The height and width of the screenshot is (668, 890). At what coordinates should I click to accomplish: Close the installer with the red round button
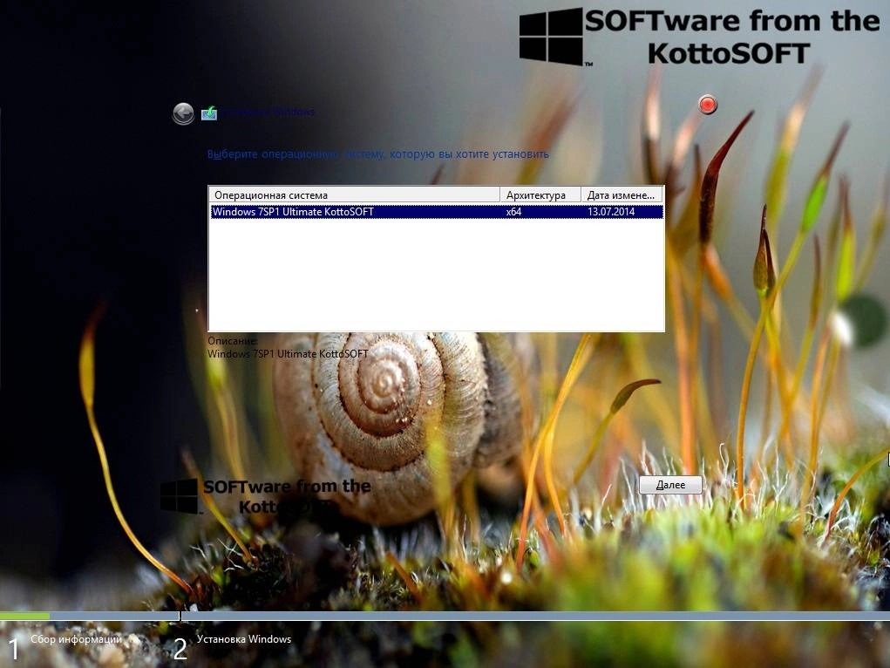(708, 105)
